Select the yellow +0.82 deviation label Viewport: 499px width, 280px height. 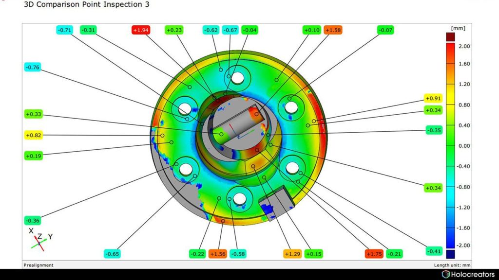(x=34, y=135)
